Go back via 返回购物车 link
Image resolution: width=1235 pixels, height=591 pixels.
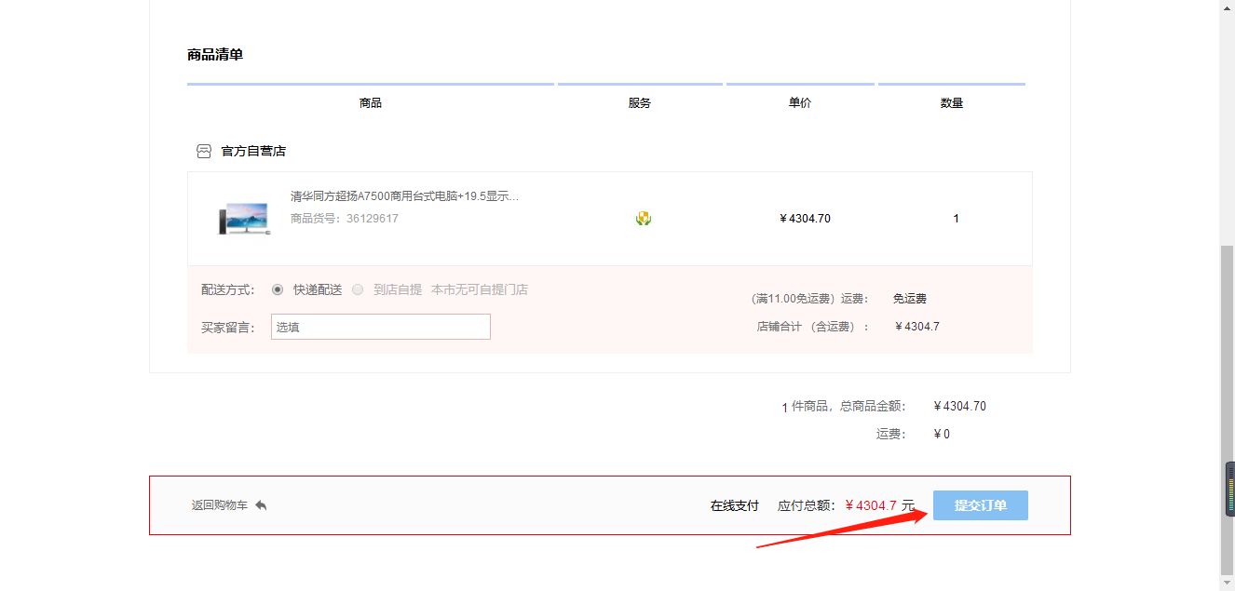click(x=220, y=505)
